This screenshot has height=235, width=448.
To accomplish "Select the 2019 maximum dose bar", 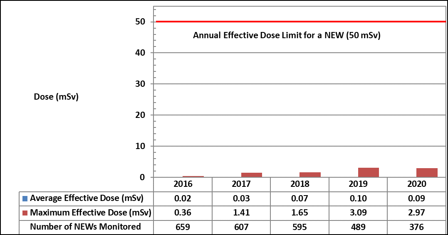I will [368, 172].
